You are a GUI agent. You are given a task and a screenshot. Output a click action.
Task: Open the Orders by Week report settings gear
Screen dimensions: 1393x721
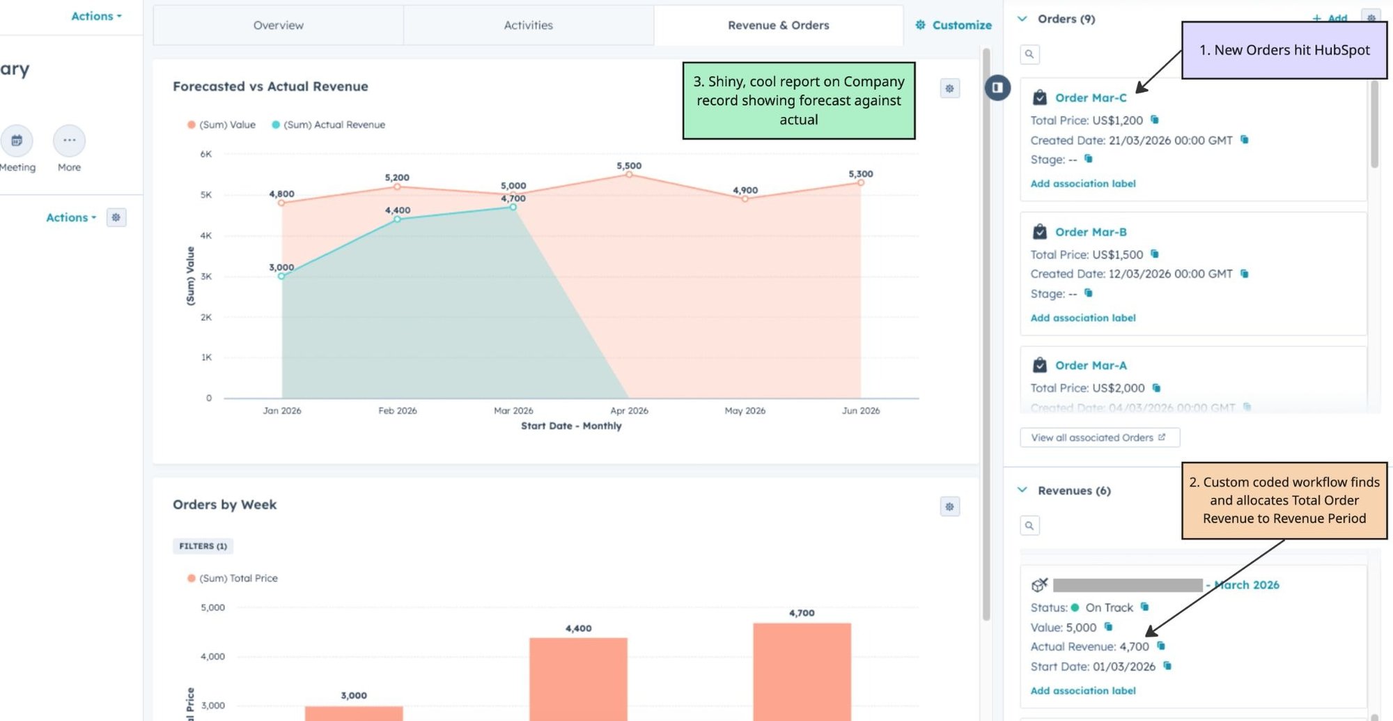point(949,506)
